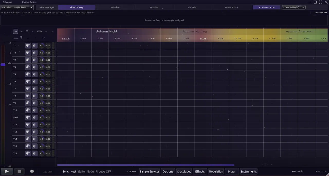Open the Crossfades panel

[184, 171]
